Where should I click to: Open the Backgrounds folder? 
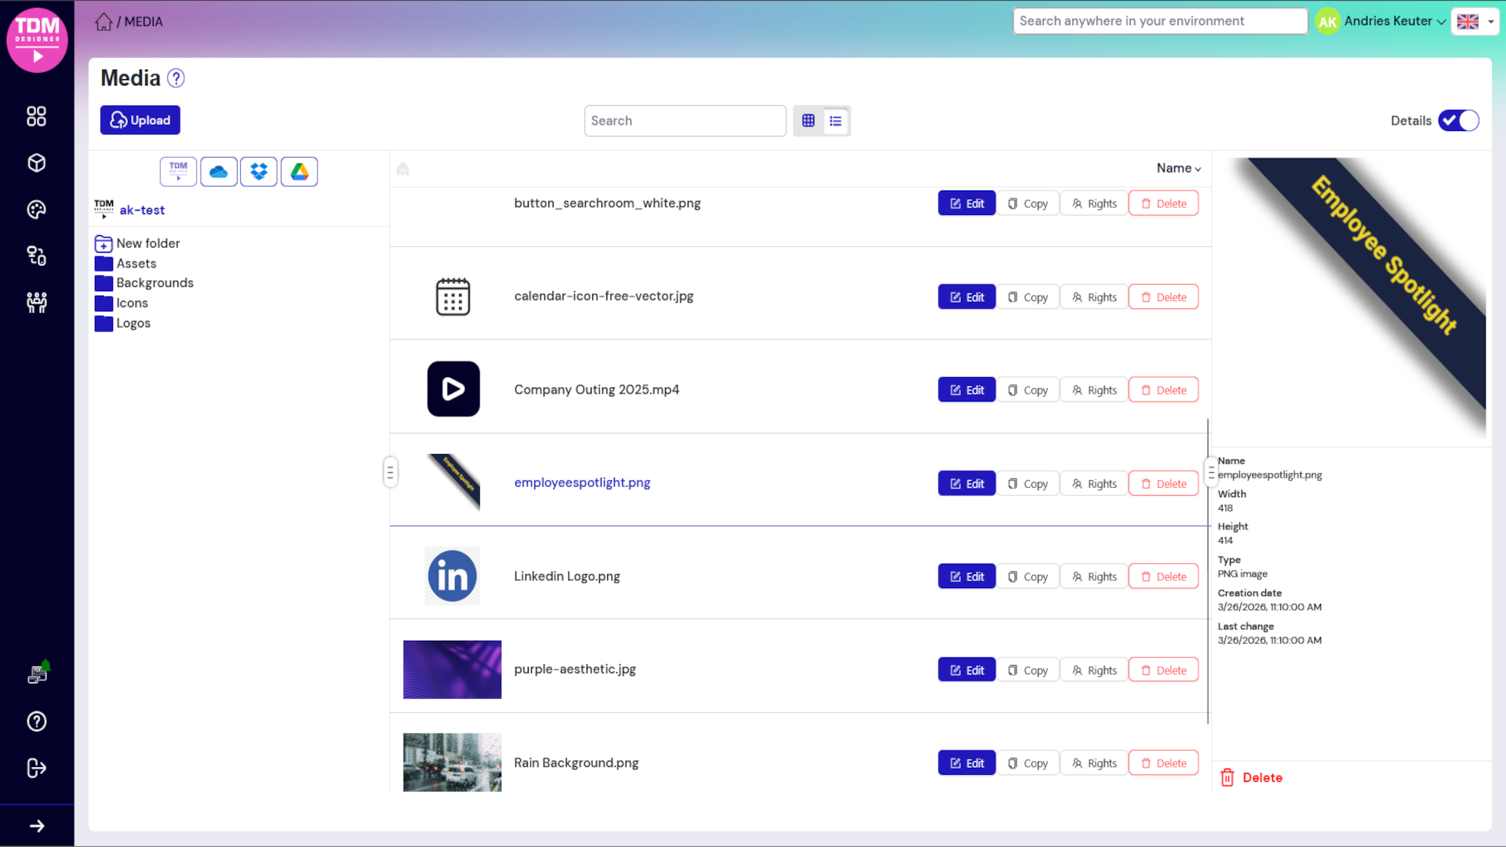(155, 282)
